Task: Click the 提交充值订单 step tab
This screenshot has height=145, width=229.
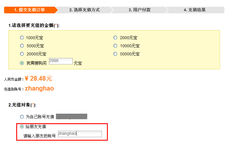Action: [x=29, y=10]
